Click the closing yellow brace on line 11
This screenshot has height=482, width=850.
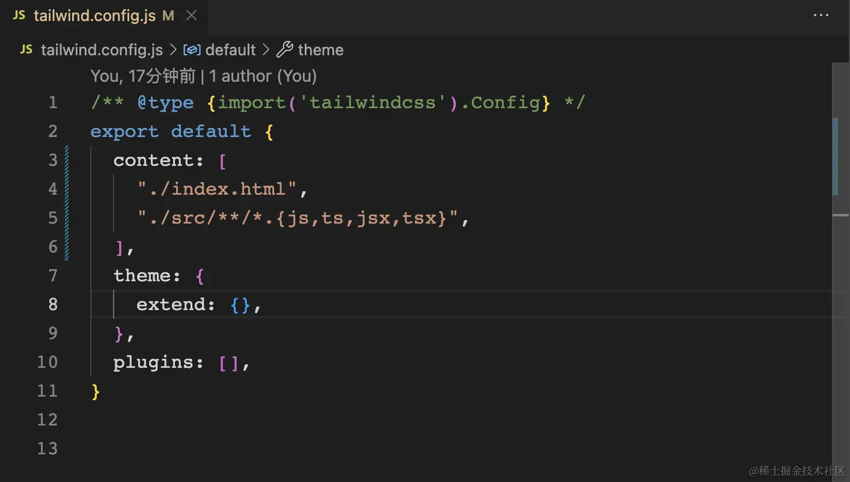[96, 391]
